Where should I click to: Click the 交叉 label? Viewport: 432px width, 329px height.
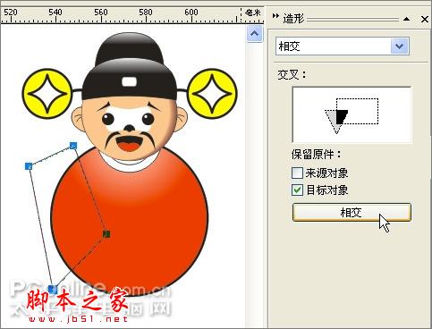pos(292,74)
